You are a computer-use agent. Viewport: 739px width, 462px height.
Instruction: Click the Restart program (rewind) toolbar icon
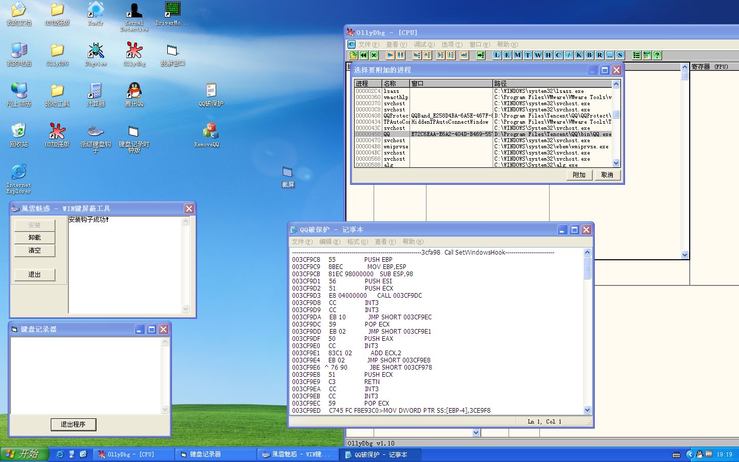point(363,55)
